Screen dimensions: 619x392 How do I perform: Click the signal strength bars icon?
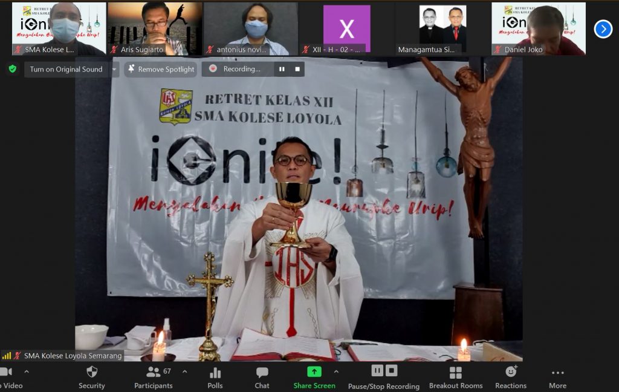point(6,356)
